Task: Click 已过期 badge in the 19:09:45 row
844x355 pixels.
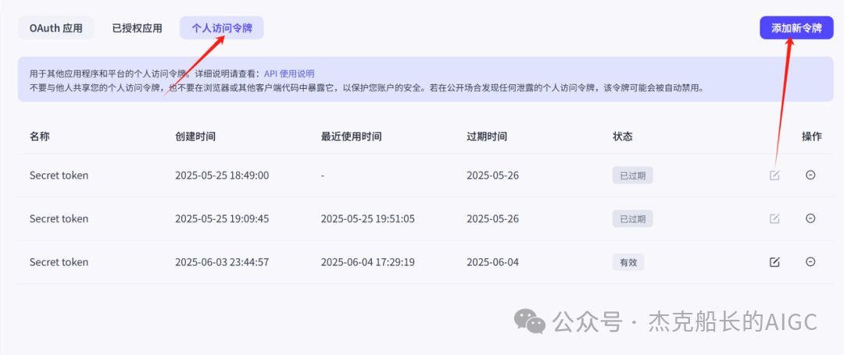Action: [x=632, y=218]
